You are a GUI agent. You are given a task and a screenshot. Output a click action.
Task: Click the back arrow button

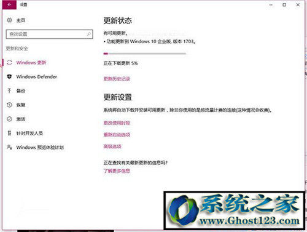coord(9,4)
